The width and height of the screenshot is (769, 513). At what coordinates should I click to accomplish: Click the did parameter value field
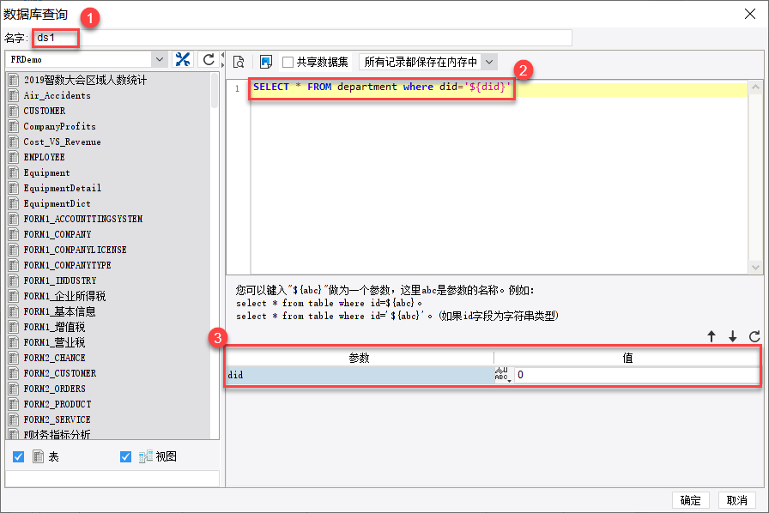[637, 375]
